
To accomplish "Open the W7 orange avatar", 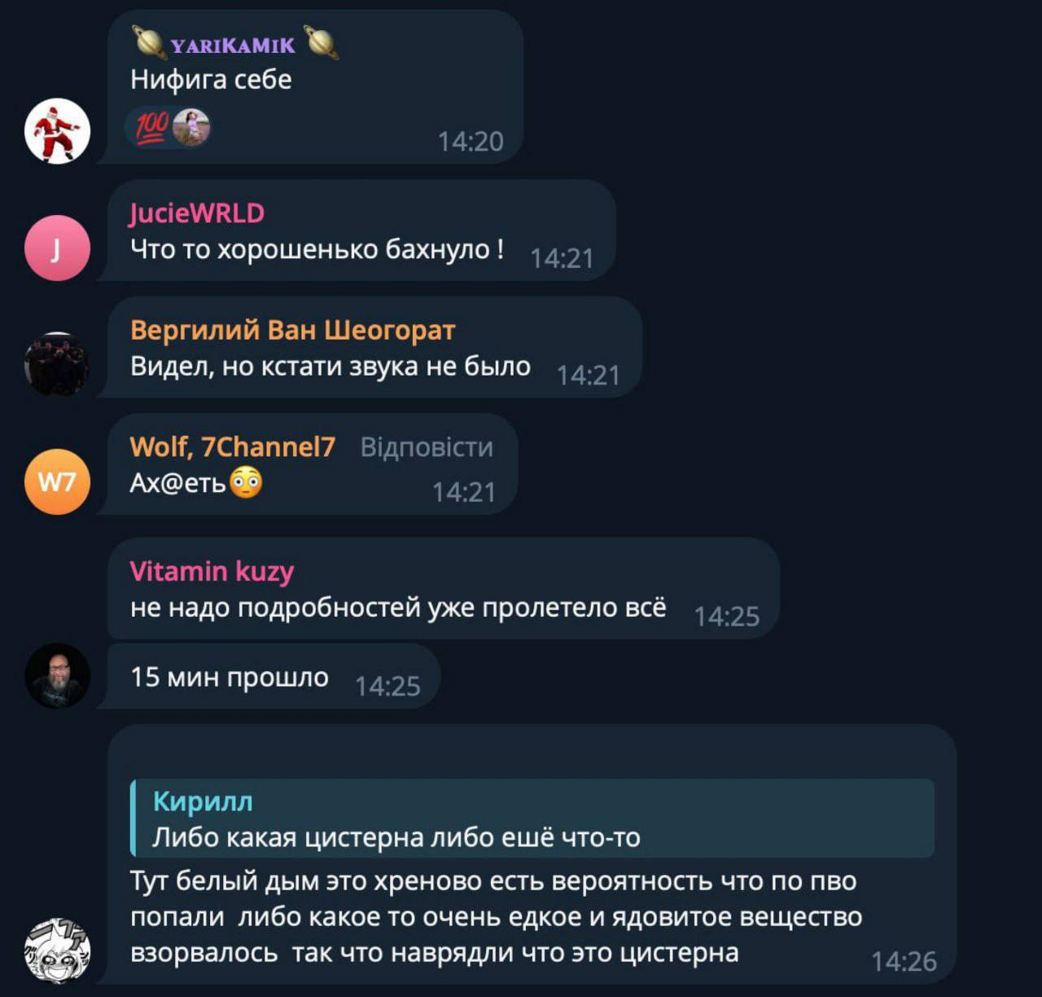I will pyautogui.click(x=57, y=482).
